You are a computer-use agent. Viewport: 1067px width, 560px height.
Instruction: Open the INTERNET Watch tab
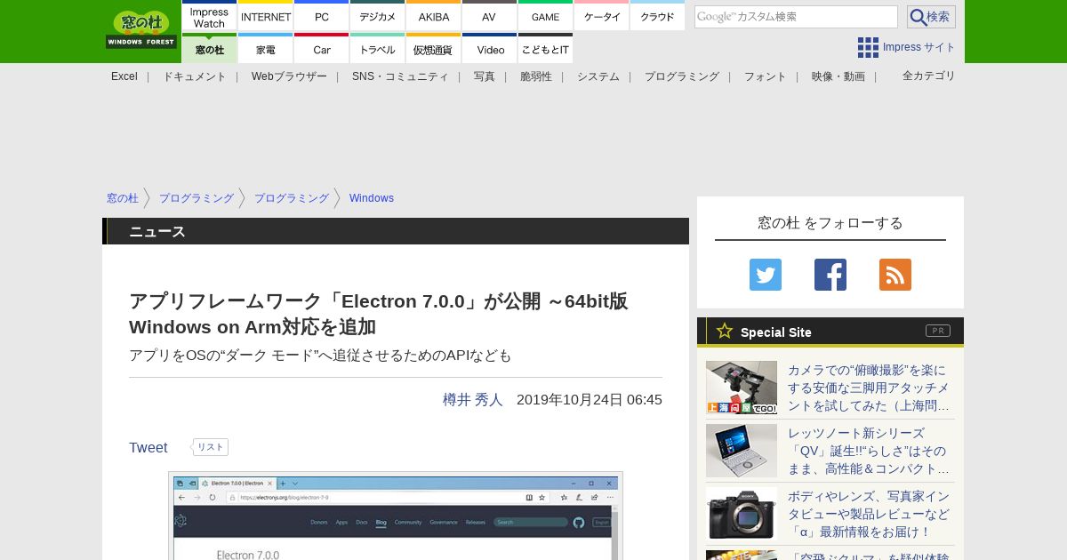pos(266,16)
